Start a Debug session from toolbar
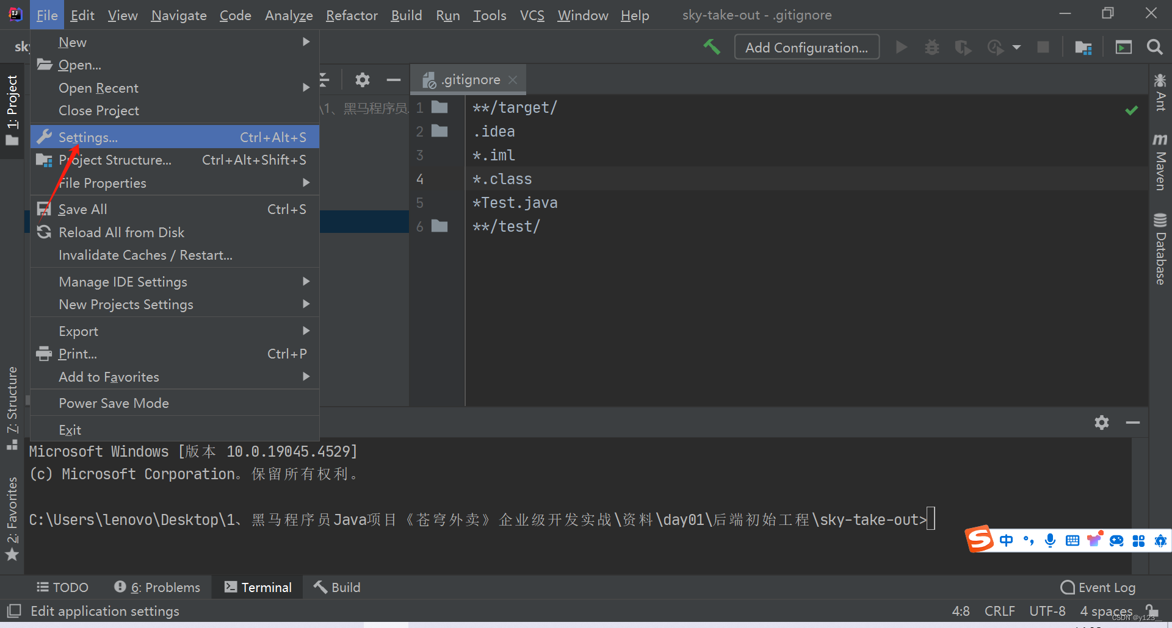 [x=932, y=47]
